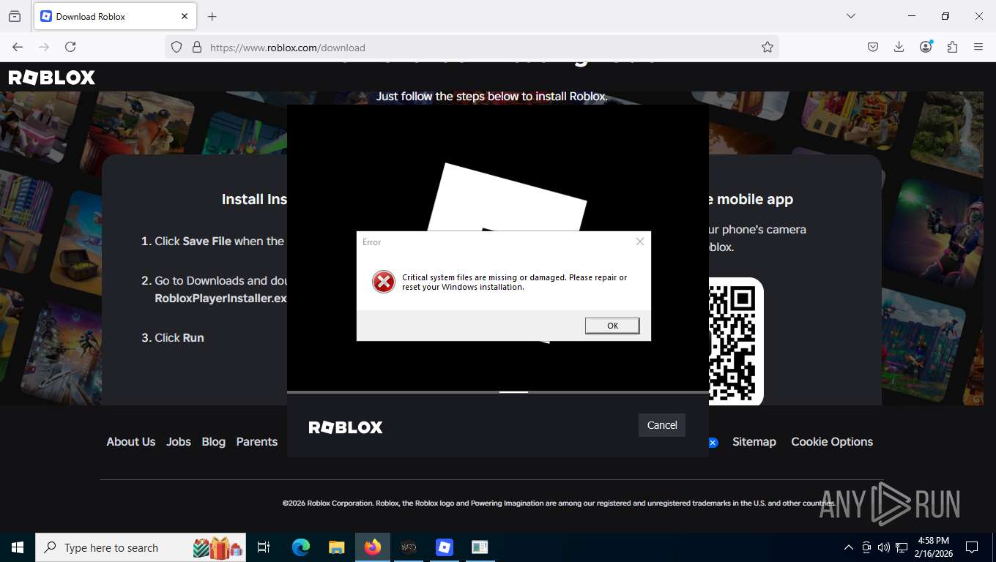Open Cookie Options

(x=832, y=441)
